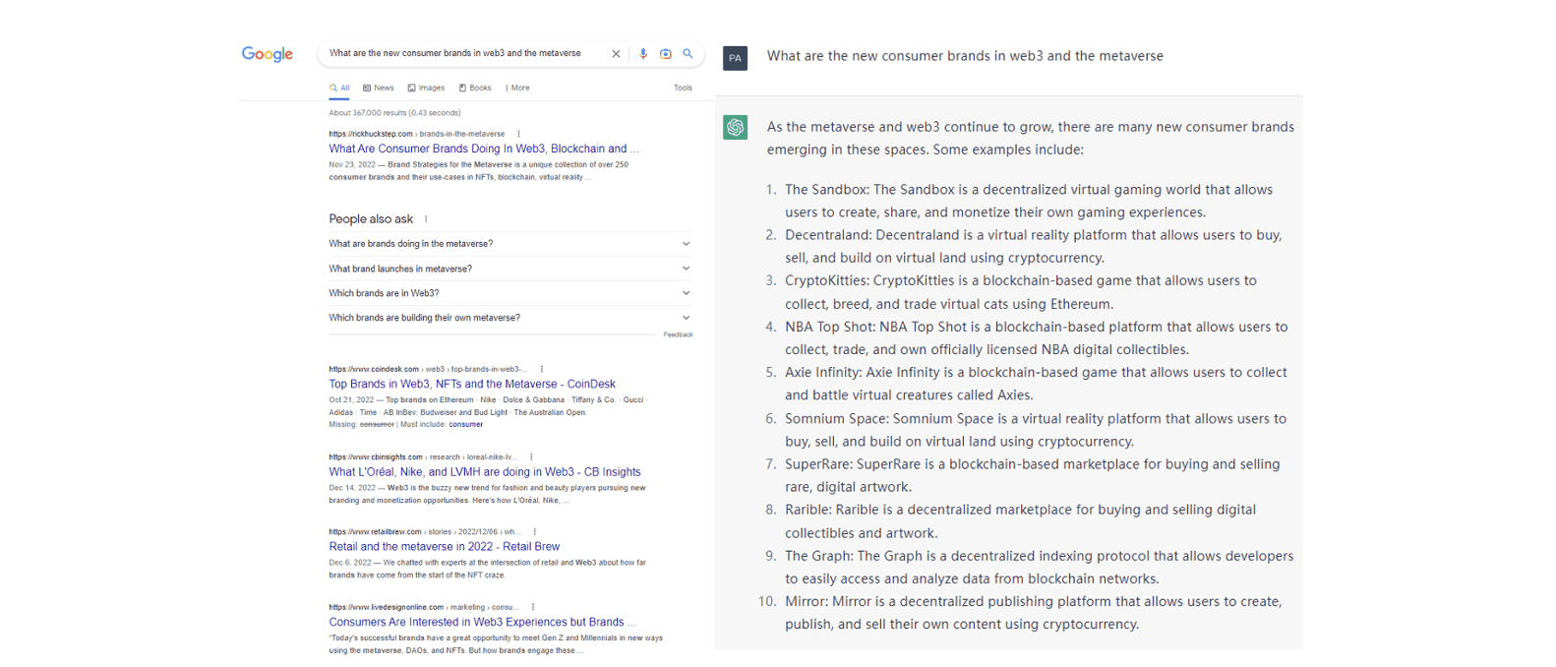The image size is (1556, 667).
Task: Open options menu beside cbinsights.com result
Action: click(x=531, y=456)
